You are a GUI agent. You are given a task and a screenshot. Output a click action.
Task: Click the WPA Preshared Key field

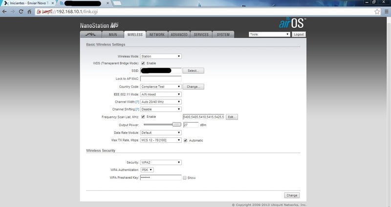coord(161,178)
